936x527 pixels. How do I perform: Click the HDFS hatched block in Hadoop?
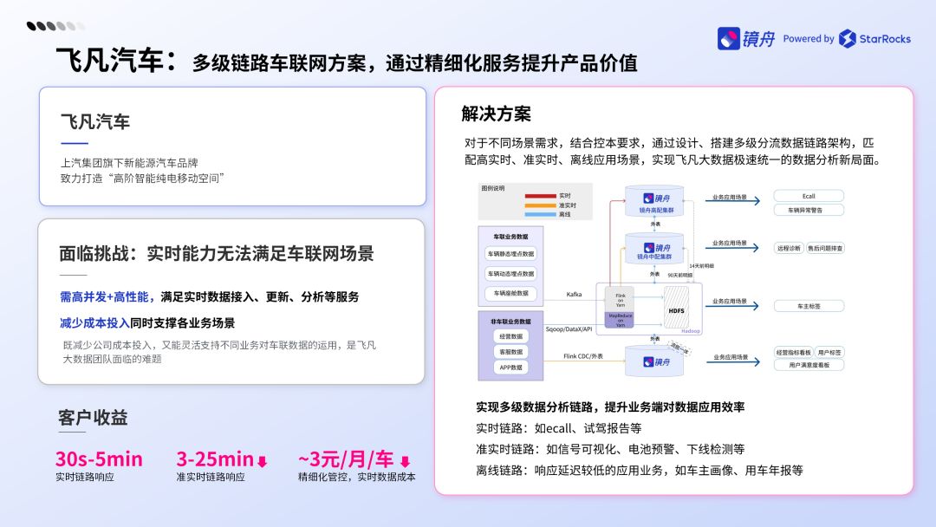click(676, 308)
